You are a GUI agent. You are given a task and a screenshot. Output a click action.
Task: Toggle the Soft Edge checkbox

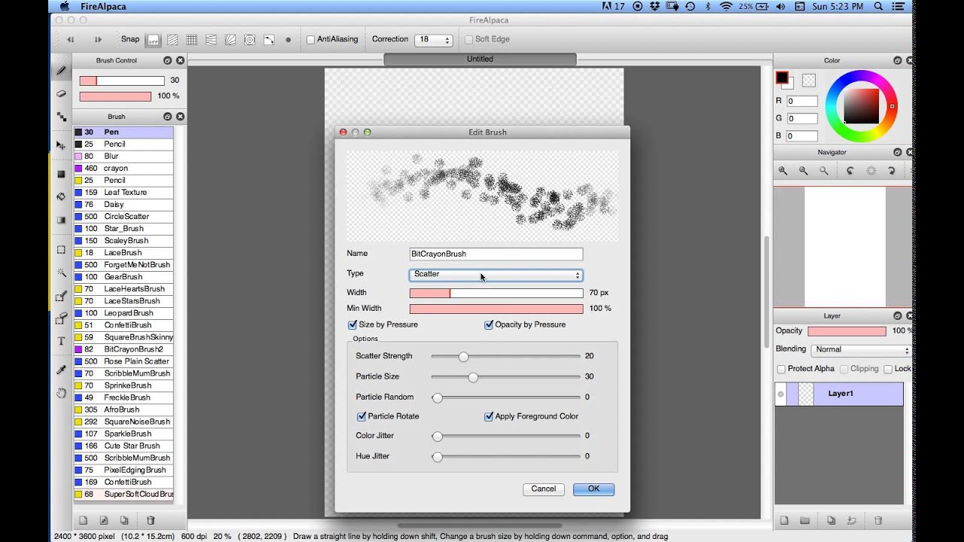[468, 40]
